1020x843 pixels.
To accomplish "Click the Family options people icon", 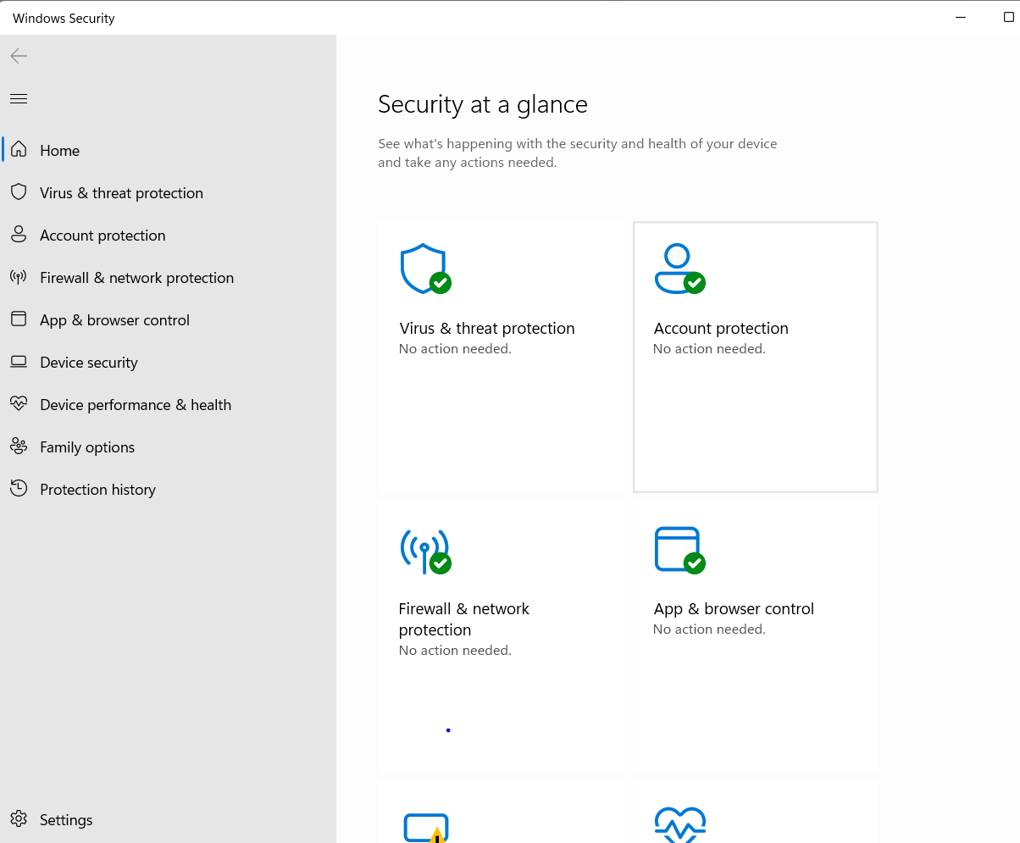I will [x=19, y=446].
